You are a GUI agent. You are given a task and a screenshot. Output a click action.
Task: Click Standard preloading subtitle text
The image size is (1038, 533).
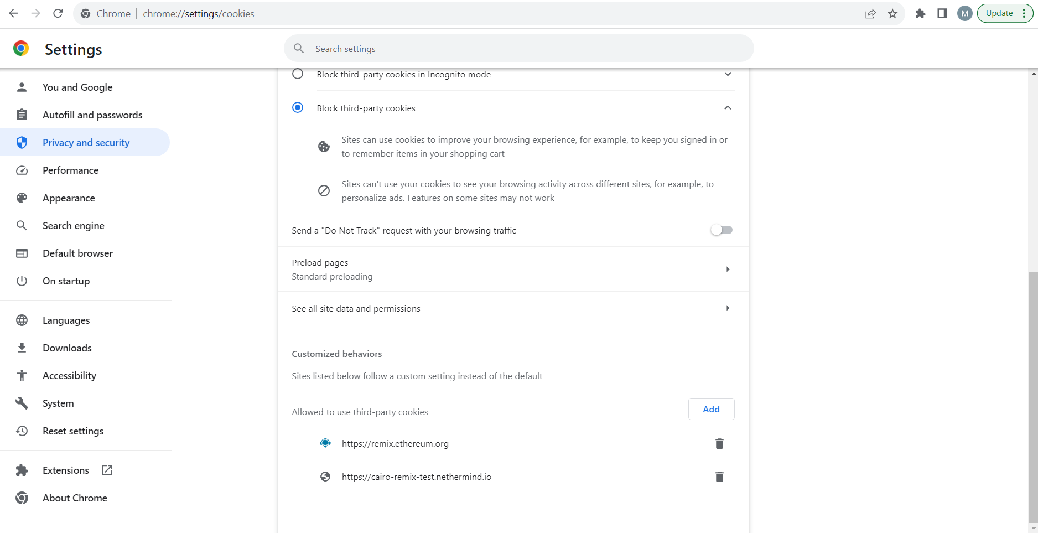(332, 276)
